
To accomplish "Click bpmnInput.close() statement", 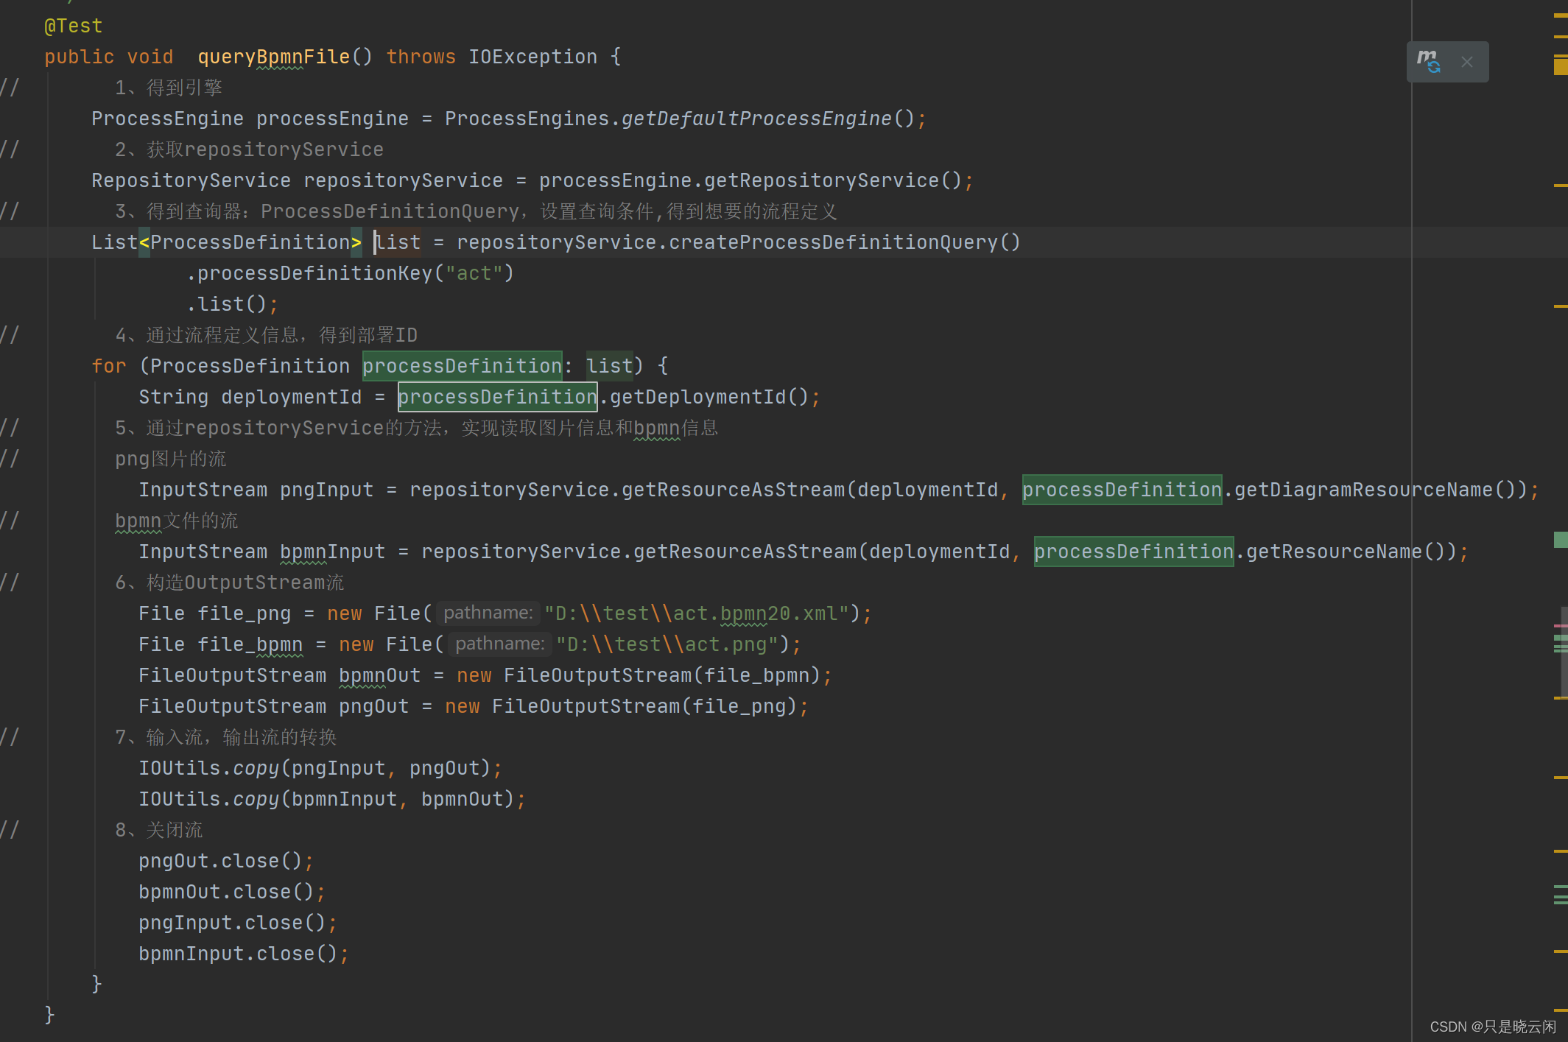I will (x=244, y=954).
